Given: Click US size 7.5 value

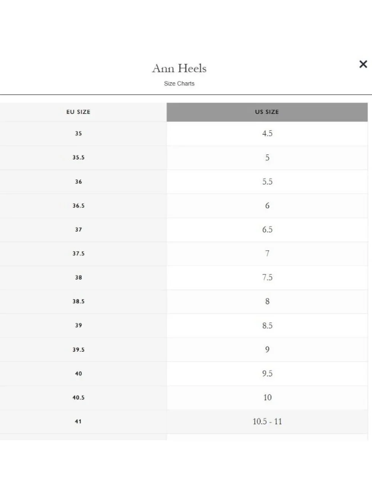Looking at the screenshot, I should (267, 278).
